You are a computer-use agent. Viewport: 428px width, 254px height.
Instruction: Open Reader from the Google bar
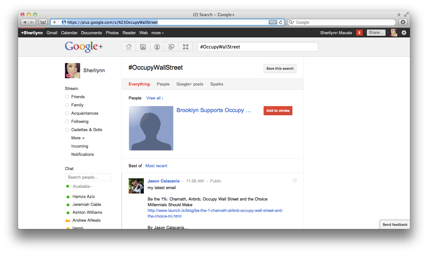(129, 33)
